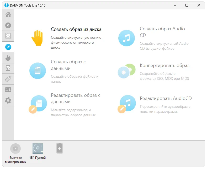Click the edit AudioCD note icon
Viewport: 207px width, 169px height.
point(127,104)
